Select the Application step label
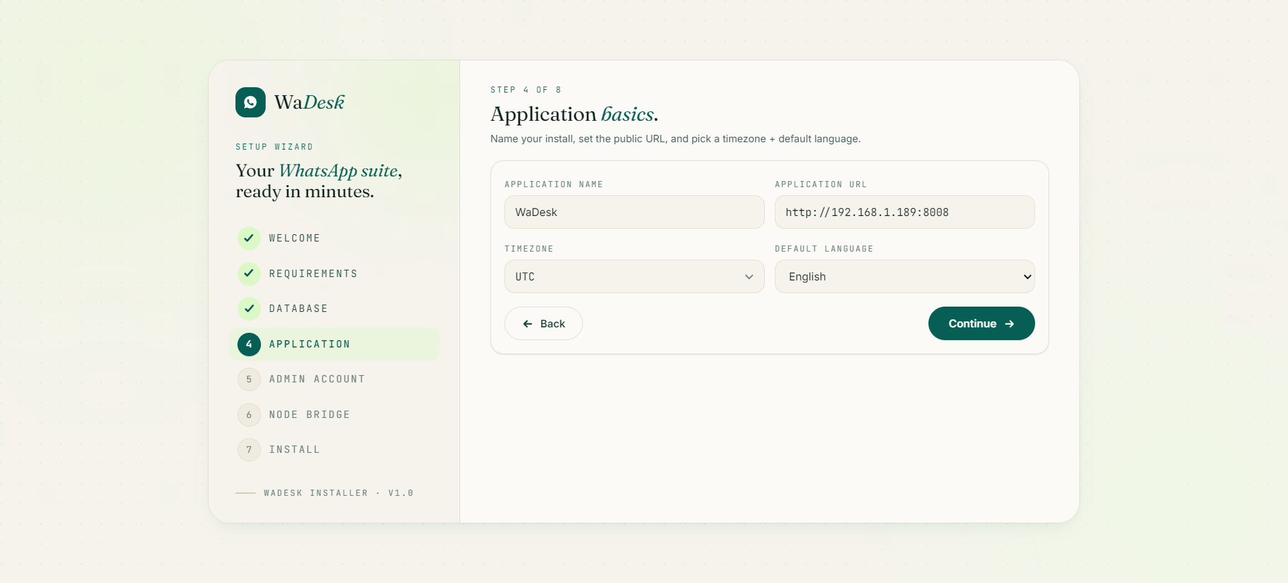The width and height of the screenshot is (1288, 583). 309,344
